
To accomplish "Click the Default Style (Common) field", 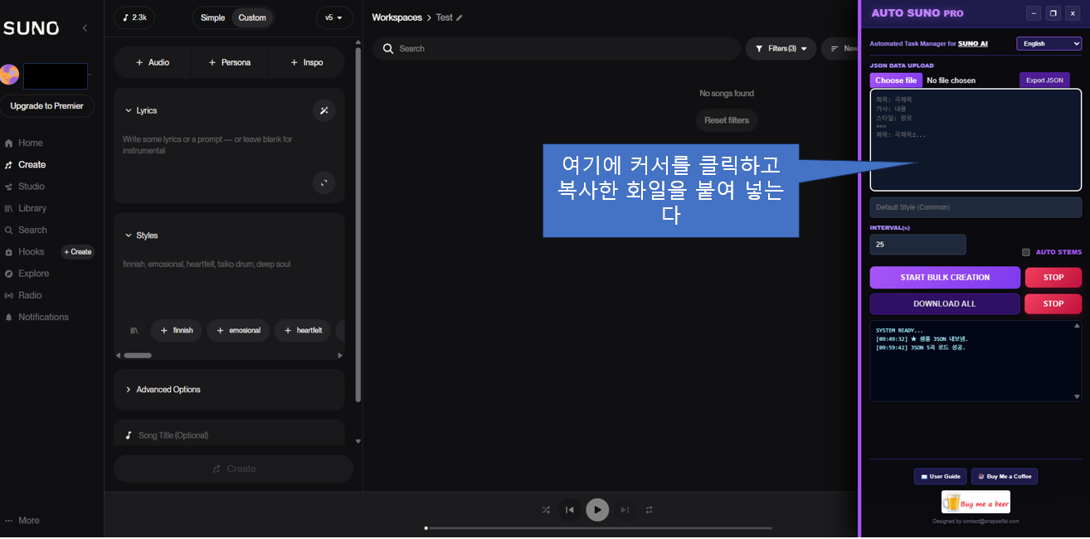I will [x=976, y=207].
